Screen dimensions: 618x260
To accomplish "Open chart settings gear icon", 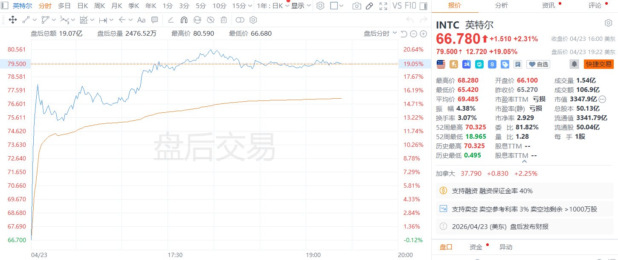I will (x=321, y=6).
